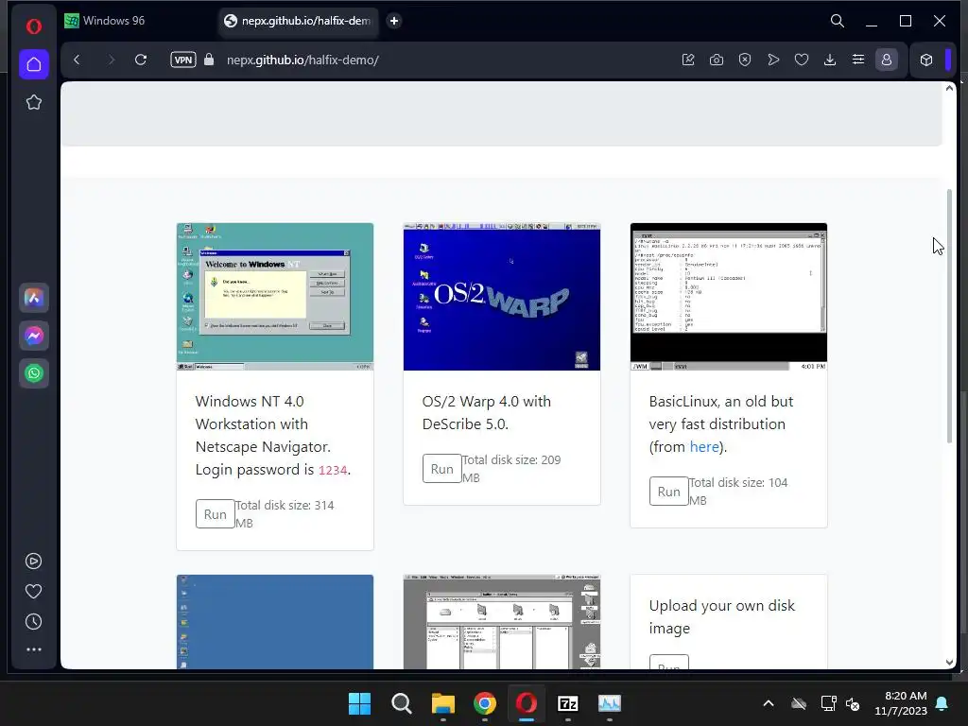
Task: View site security lock info
Action: (x=209, y=60)
